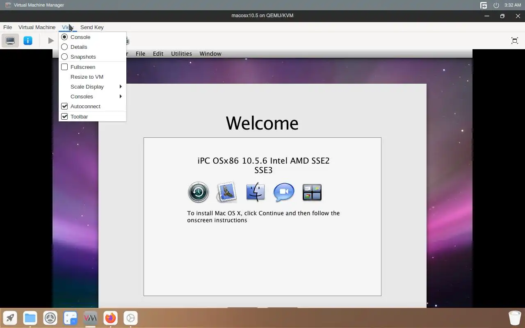This screenshot has width=525, height=328.
Task: Enable the Fullscreen checkbox
Action: tap(92, 67)
